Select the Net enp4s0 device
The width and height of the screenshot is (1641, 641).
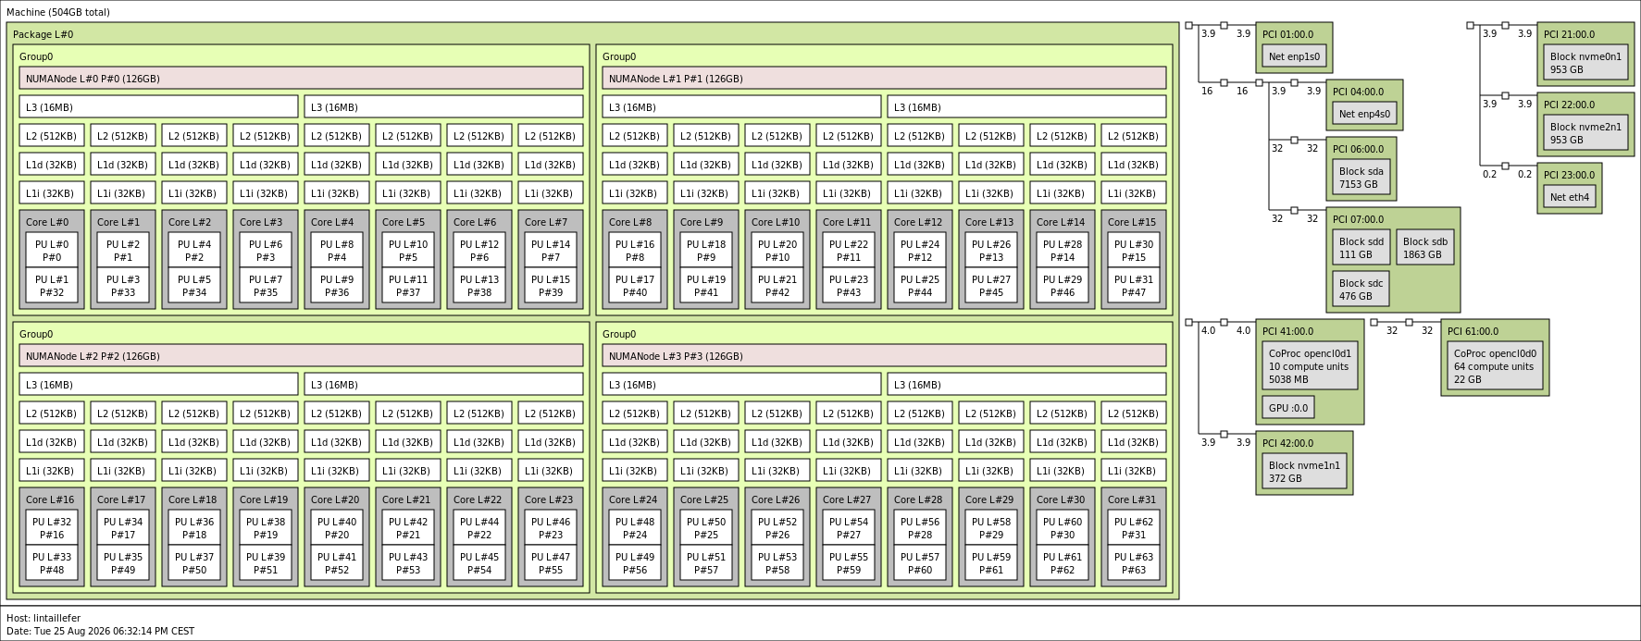pyautogui.click(x=1364, y=114)
